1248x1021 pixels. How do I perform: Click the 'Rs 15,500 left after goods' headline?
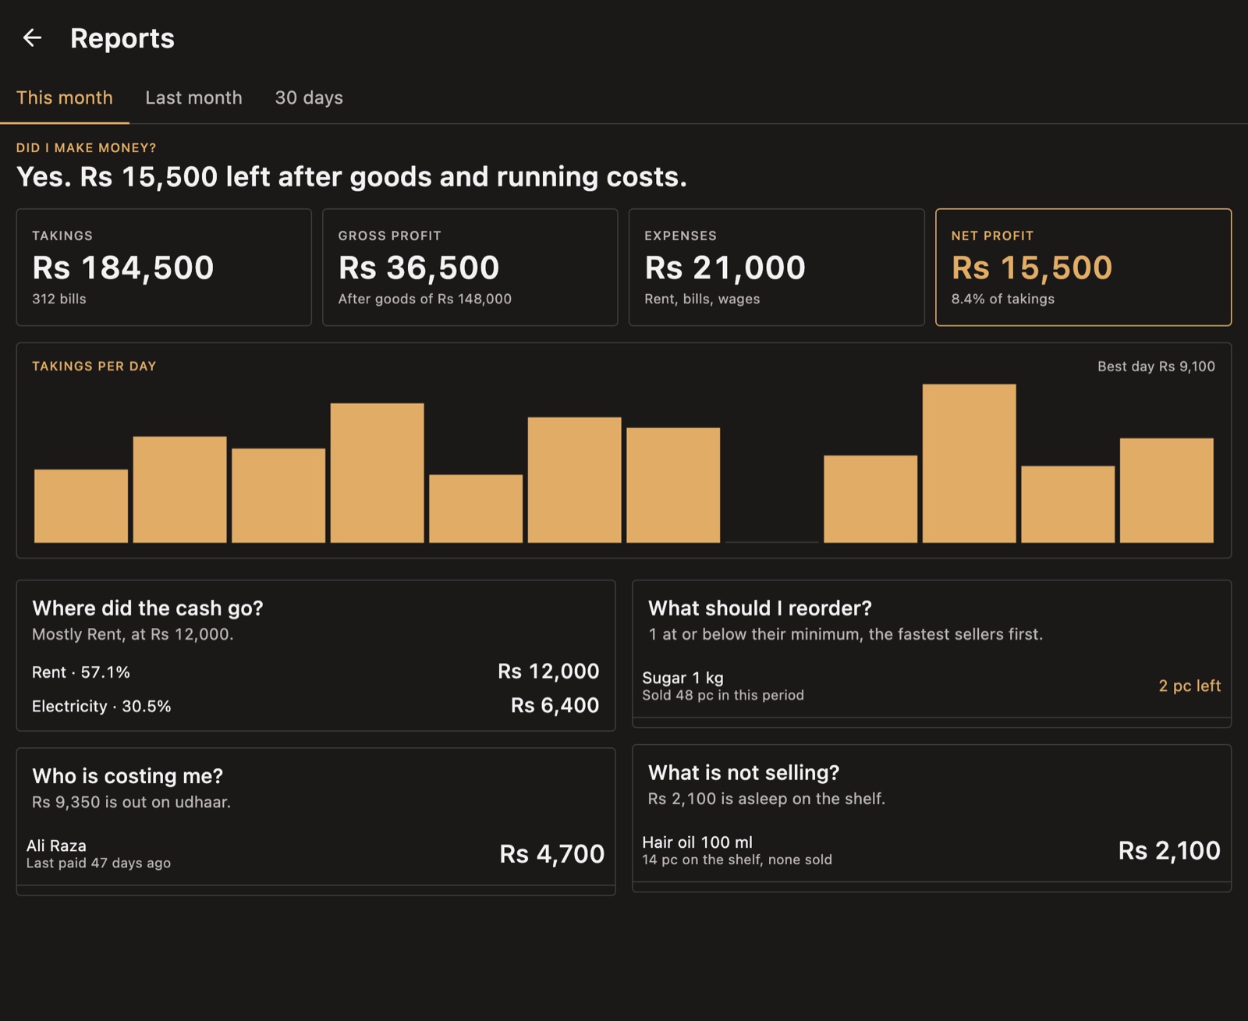[352, 177]
